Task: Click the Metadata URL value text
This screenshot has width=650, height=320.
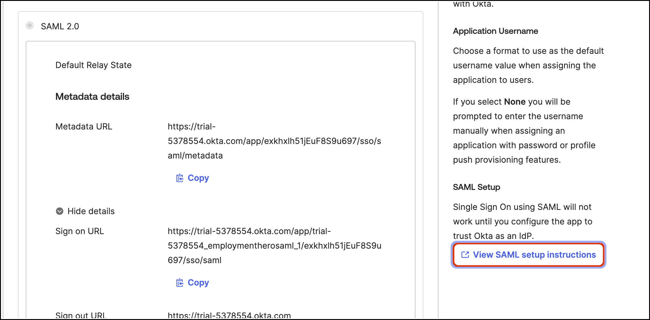Action: (274, 141)
